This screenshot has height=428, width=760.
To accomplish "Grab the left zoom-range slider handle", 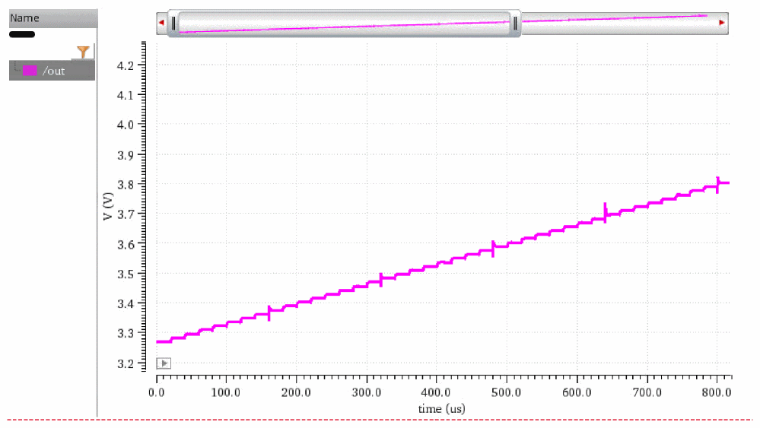I will coord(173,24).
